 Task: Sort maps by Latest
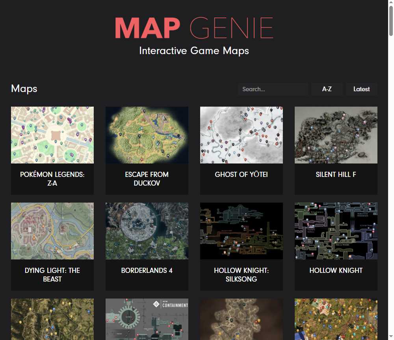(361, 89)
